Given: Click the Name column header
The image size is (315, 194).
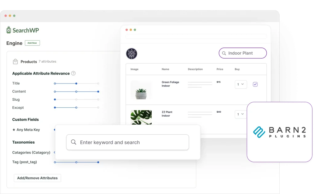Looking at the screenshot, I should pos(165,69).
